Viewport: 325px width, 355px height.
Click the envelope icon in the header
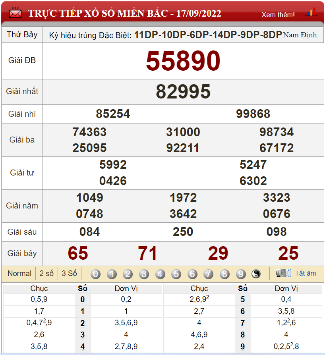15,12
